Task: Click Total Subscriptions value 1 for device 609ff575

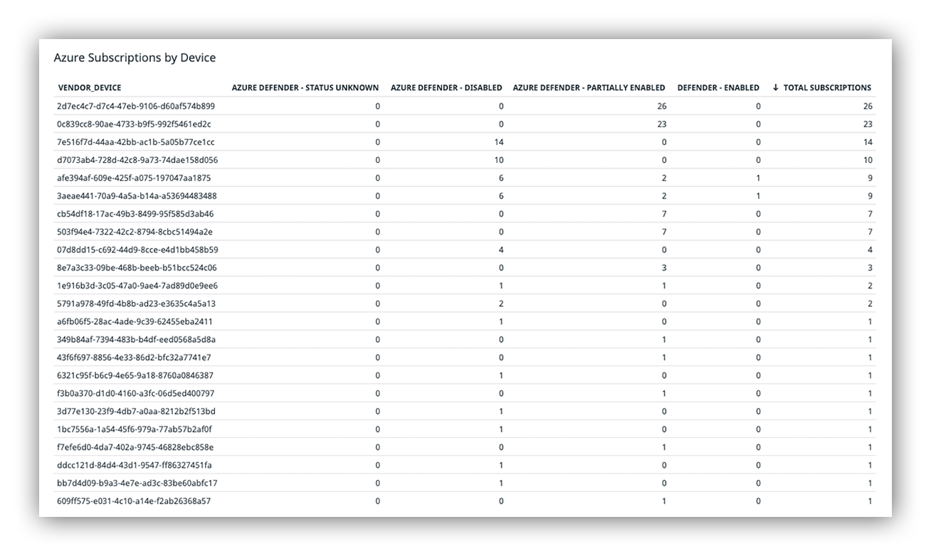Action: 870,501
